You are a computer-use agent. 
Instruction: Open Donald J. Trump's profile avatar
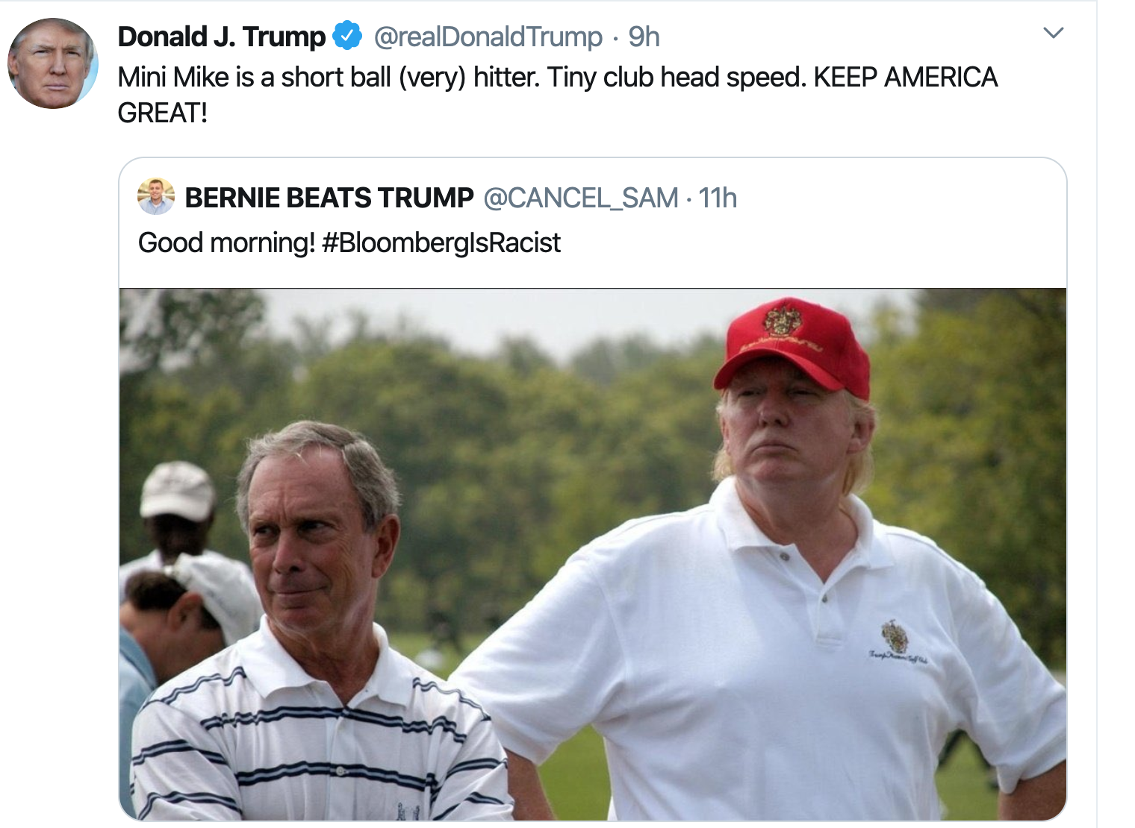click(x=52, y=63)
